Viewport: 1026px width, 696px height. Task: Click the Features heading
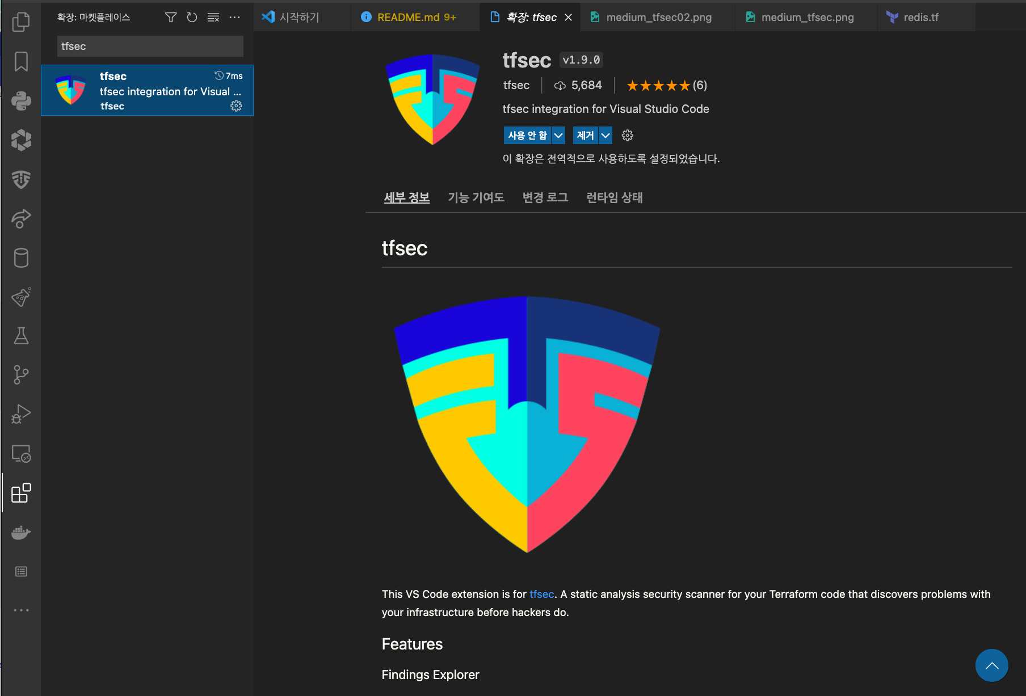click(x=412, y=644)
